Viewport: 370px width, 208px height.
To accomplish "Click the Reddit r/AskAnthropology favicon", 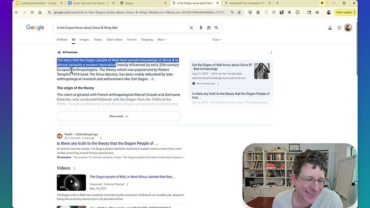I will pyautogui.click(x=59, y=136).
